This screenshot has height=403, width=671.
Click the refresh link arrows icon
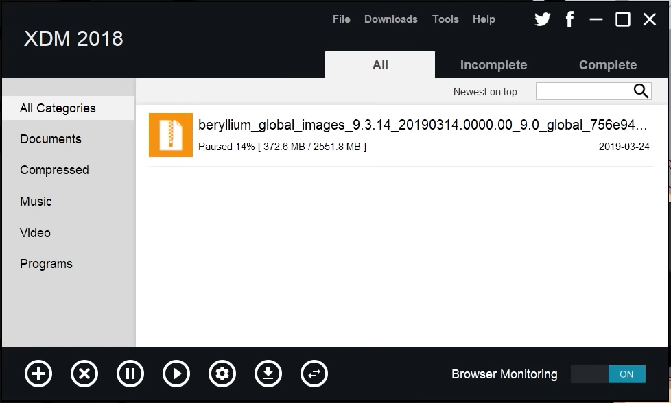click(314, 374)
